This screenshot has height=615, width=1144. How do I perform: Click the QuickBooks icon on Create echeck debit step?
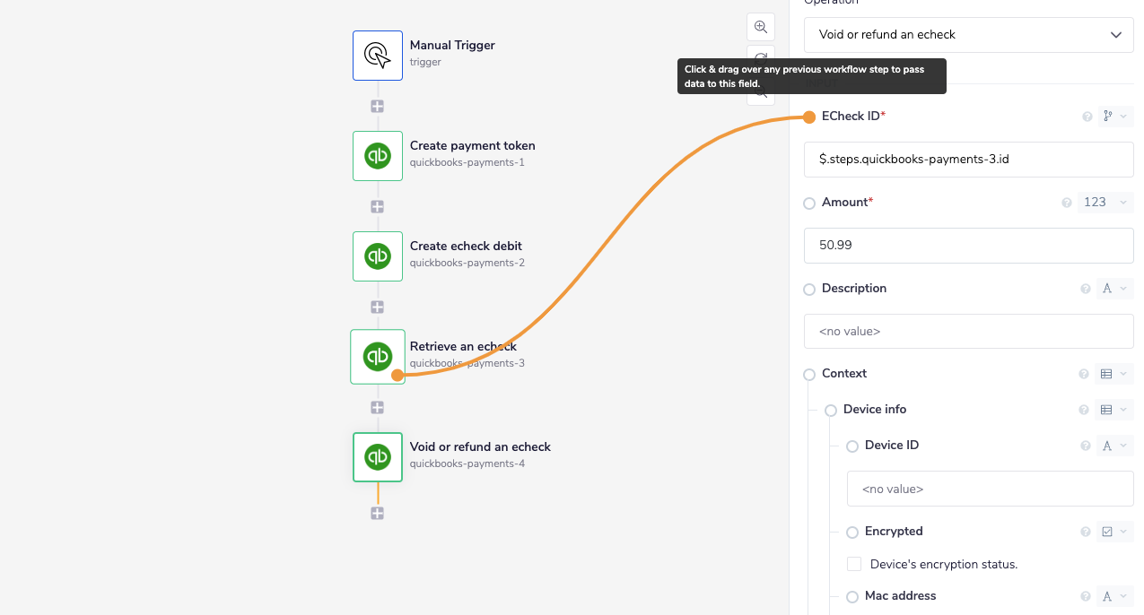[378, 256]
